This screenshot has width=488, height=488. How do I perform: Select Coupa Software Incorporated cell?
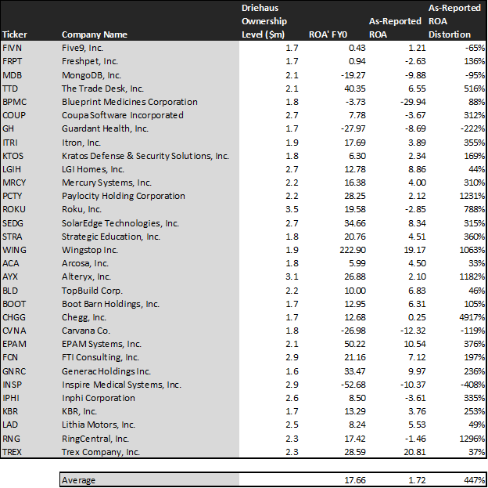(x=122, y=115)
